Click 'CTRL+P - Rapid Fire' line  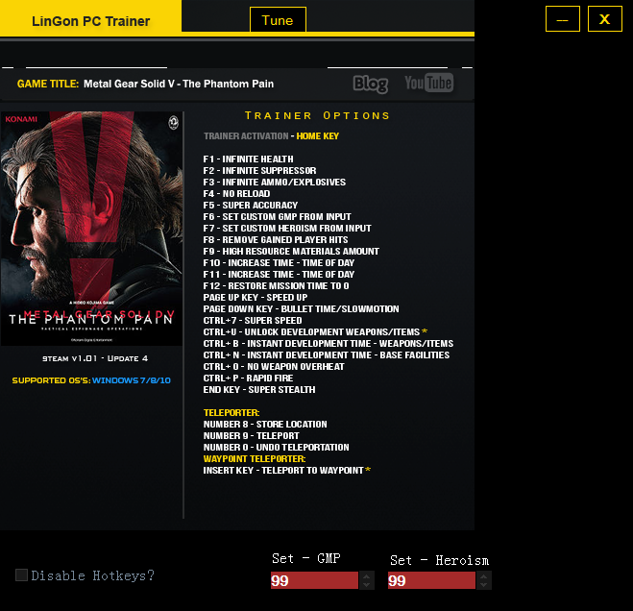(248, 378)
